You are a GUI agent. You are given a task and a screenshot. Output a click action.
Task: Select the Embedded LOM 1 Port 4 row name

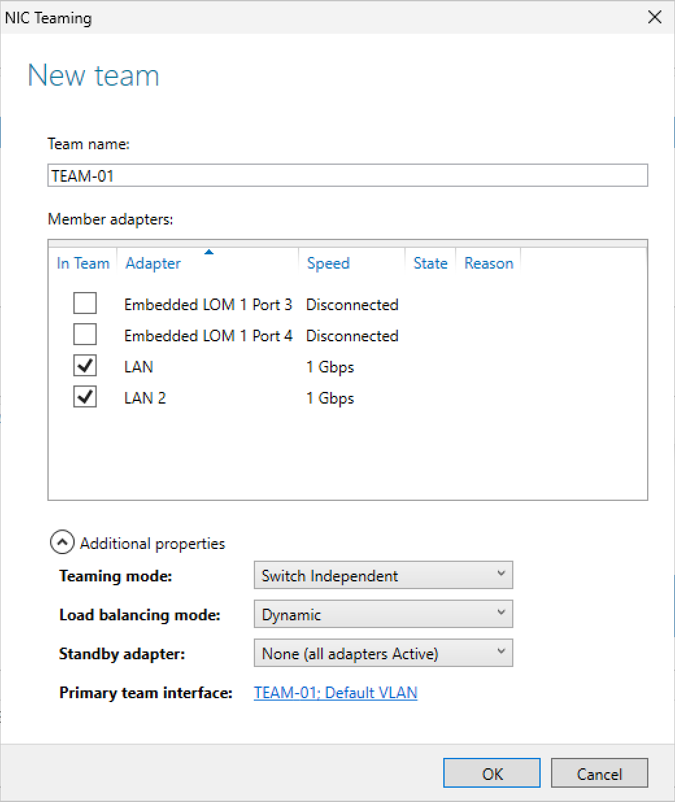tap(208, 336)
